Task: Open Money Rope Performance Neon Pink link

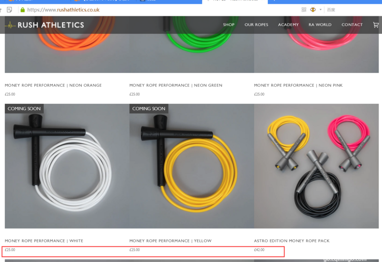Action: tap(298, 85)
